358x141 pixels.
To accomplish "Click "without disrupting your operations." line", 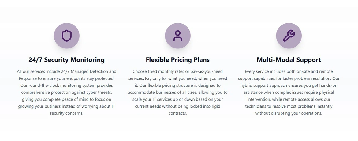I will [x=289, y=113].
